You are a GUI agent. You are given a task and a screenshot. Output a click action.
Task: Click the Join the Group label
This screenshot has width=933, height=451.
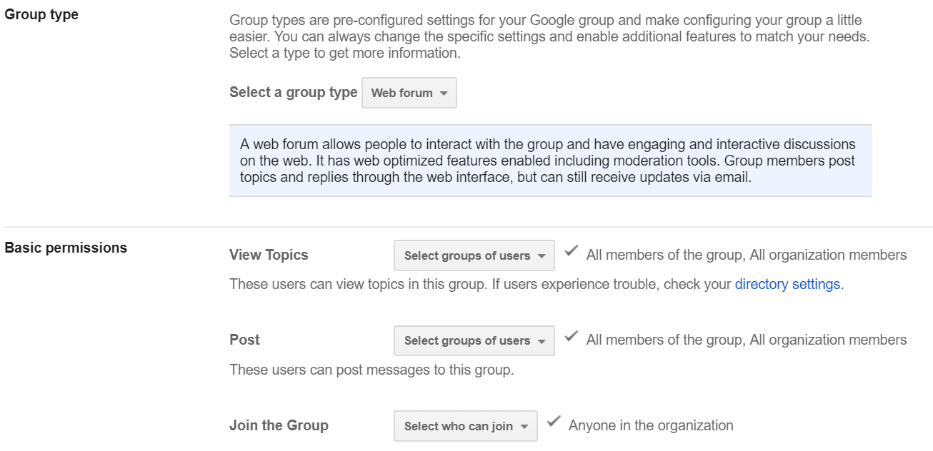[x=279, y=425]
